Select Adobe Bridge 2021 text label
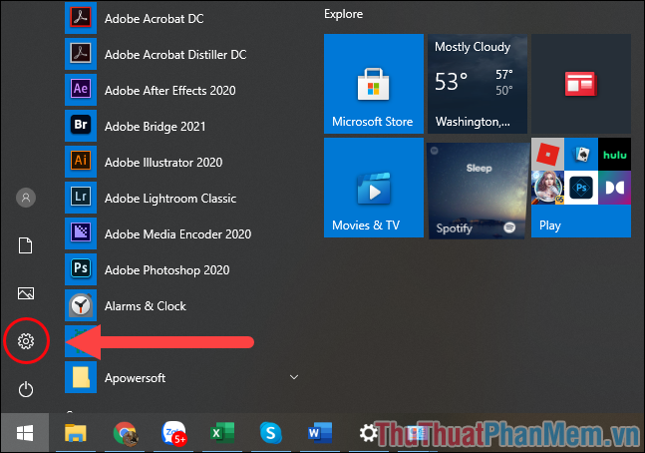The width and height of the screenshot is (645, 453). coord(156,127)
